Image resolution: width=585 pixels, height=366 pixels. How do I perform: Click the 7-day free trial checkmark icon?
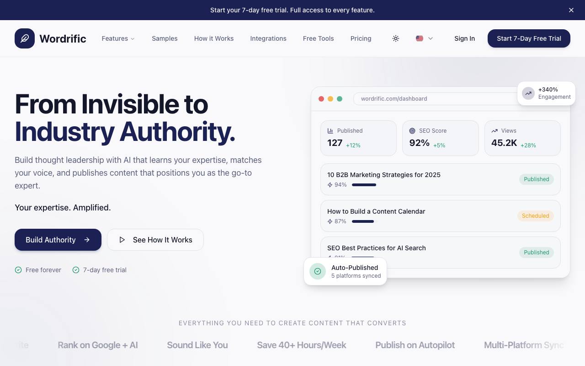pos(76,270)
